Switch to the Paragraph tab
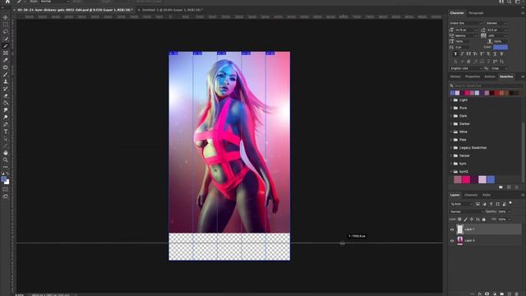This screenshot has height=296, width=526. pos(476,13)
